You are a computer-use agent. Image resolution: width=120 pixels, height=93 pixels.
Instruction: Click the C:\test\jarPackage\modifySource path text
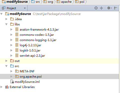pyautogui.click(x=57, y=14)
